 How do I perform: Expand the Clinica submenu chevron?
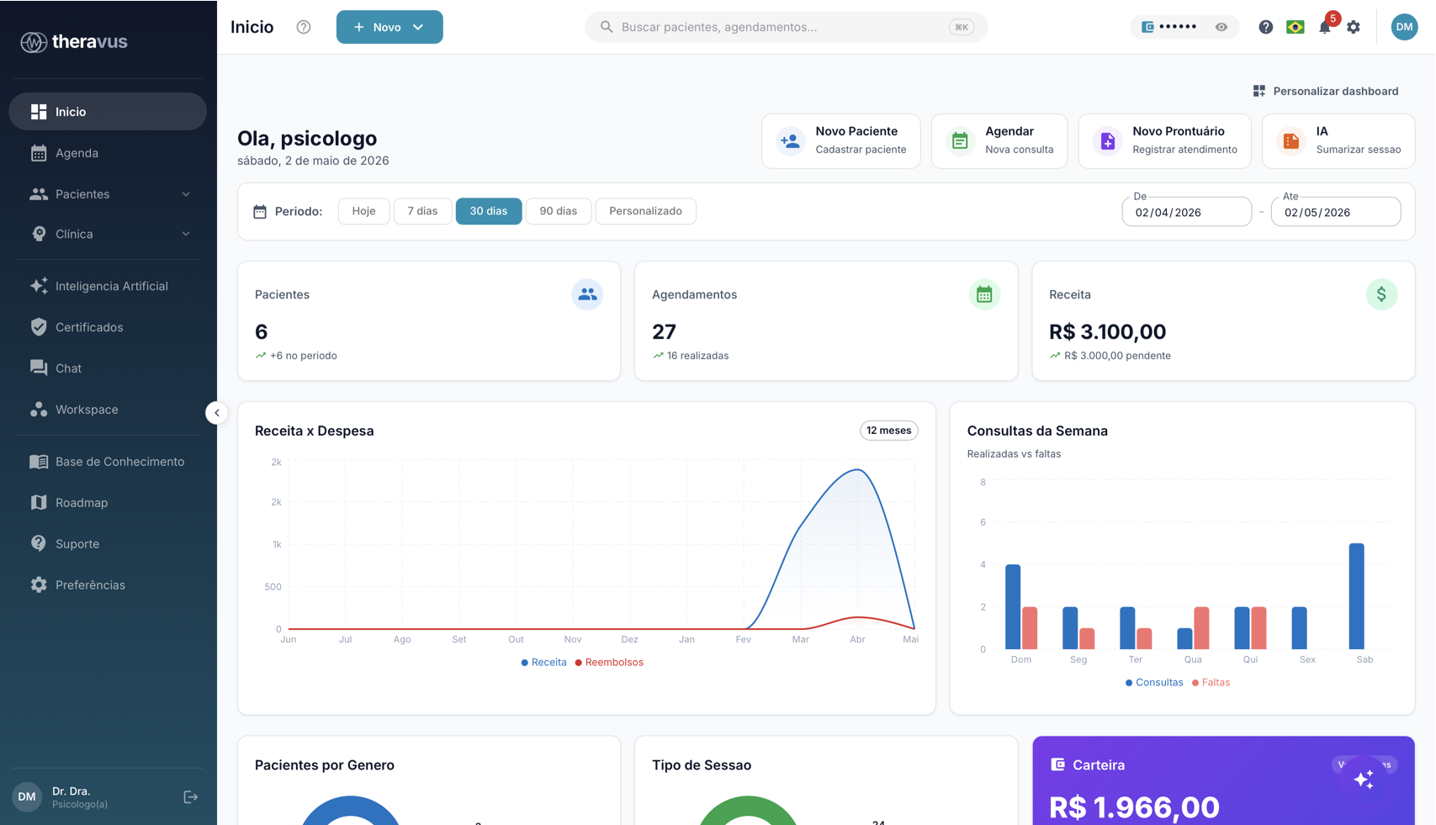(x=186, y=235)
